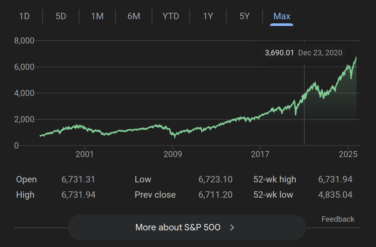Choose the YTD tab
The height and width of the screenshot is (247, 376).
coord(171,16)
